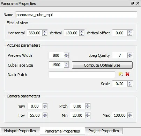Viewport: 141px width, 136px height.
Task: Click the Preview Width 800 field
Action: (x=56, y=55)
